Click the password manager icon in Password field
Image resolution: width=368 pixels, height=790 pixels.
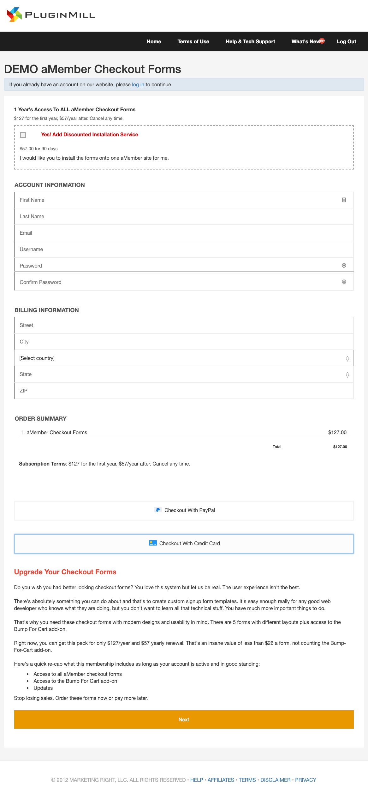[344, 266]
